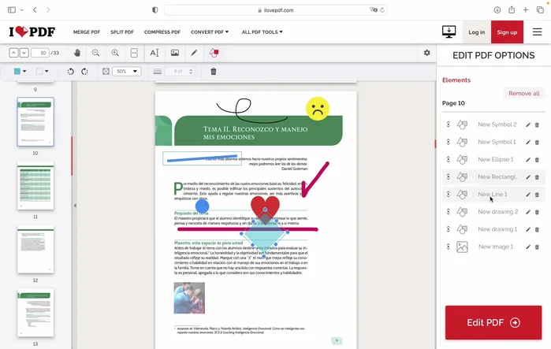Image resolution: width=551 pixels, height=349 pixels.
Task: Click the fit page width icon
Action: pos(134,53)
